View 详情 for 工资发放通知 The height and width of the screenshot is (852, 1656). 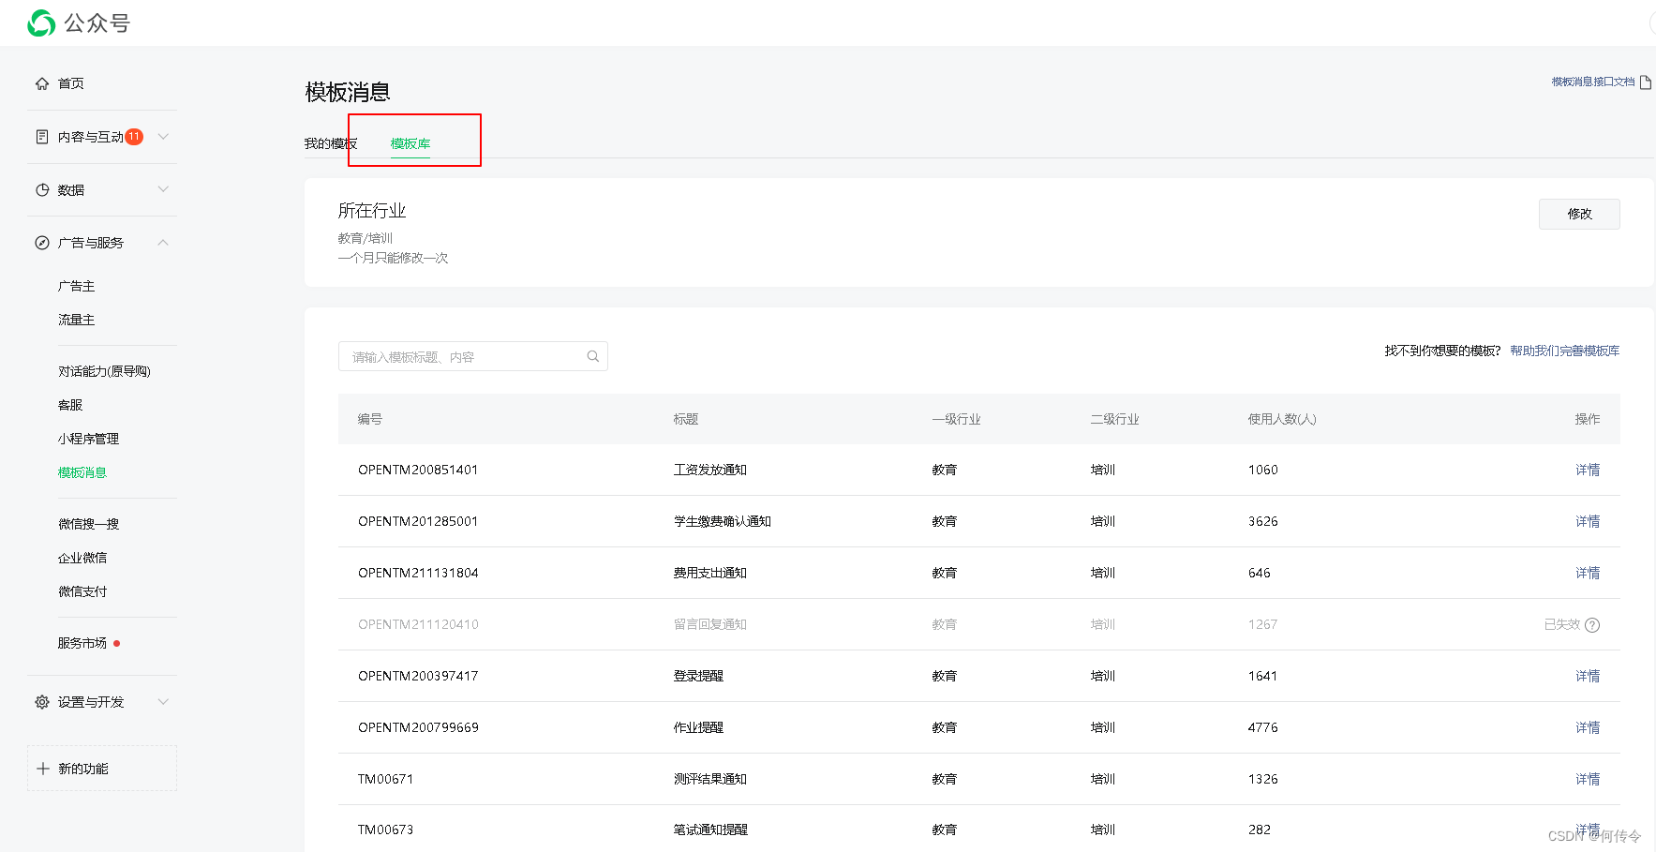pos(1588,470)
